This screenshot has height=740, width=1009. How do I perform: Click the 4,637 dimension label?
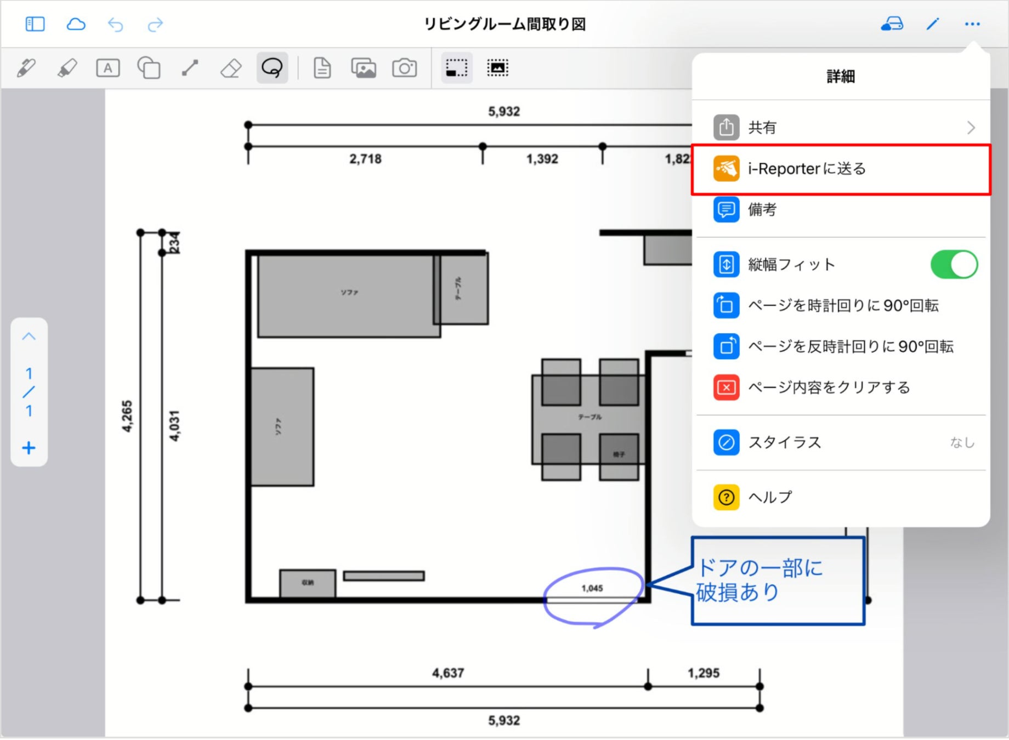pos(448,673)
